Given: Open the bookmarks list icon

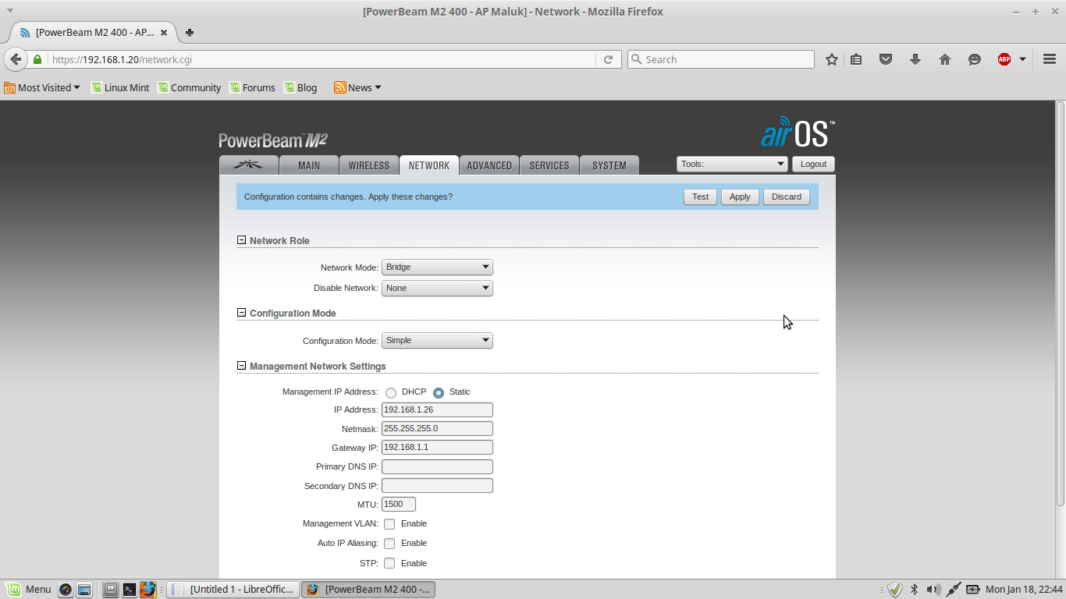Looking at the screenshot, I should (856, 59).
